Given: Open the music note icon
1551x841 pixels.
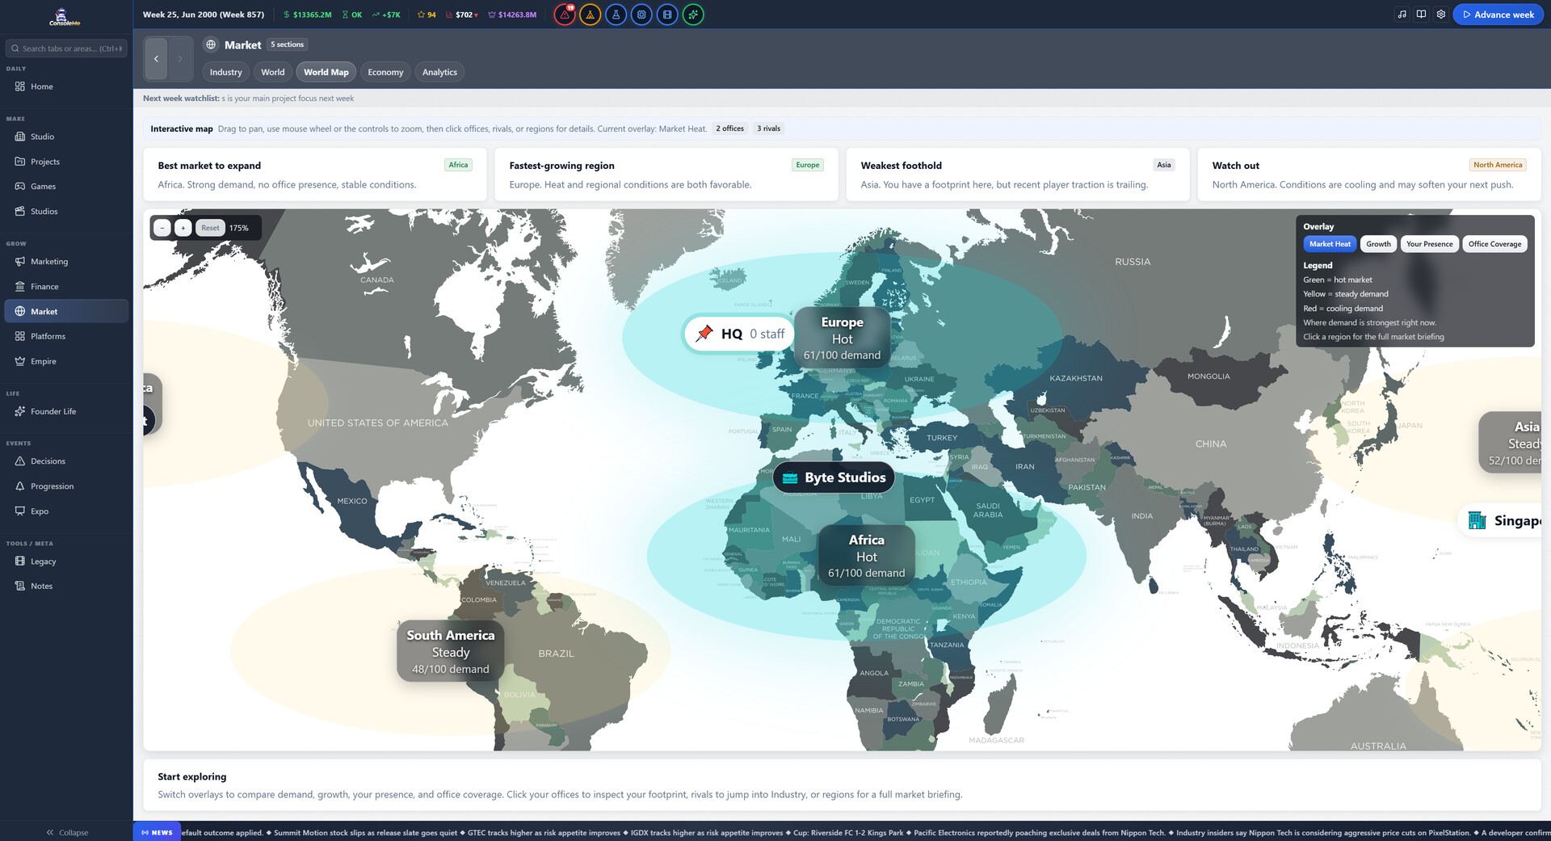Looking at the screenshot, I should [x=1402, y=15].
